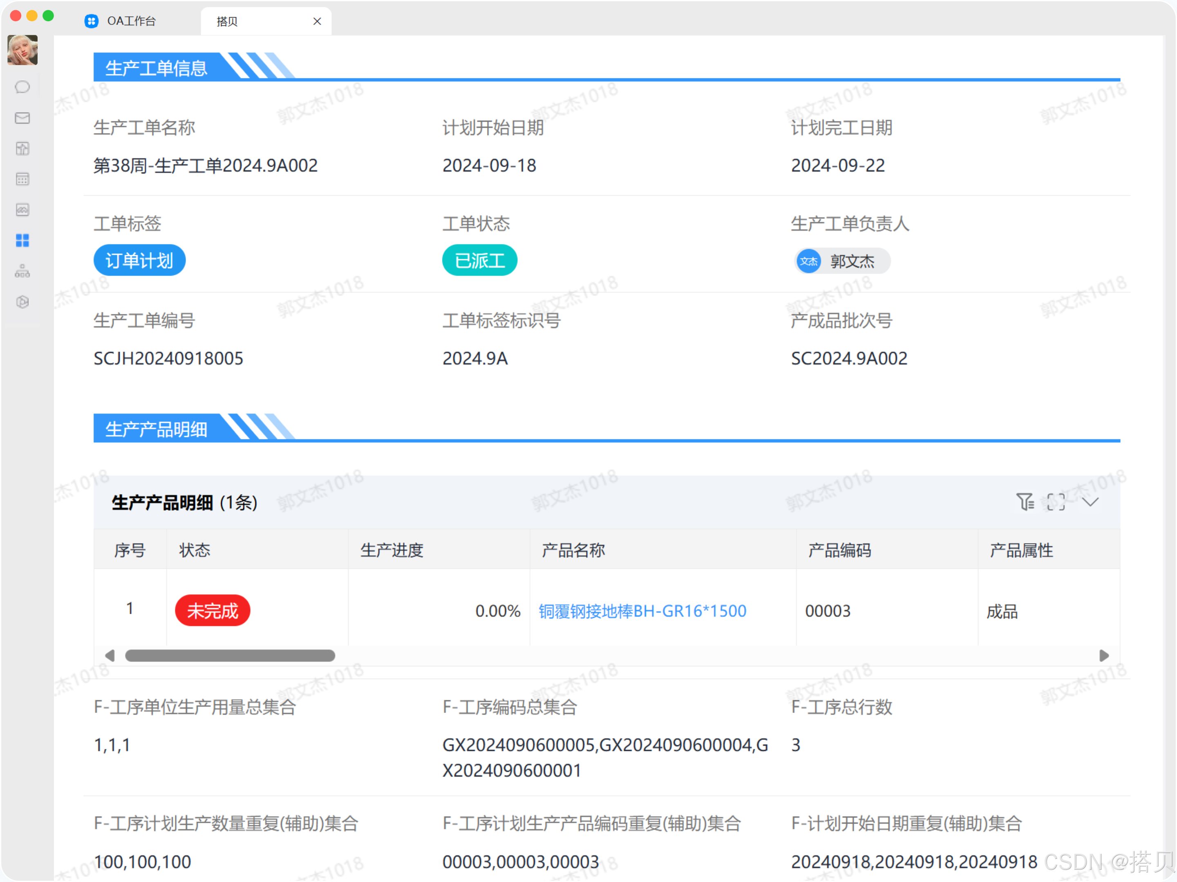Switch to the OA工作台 tab
1177x882 pixels.
pos(131,21)
